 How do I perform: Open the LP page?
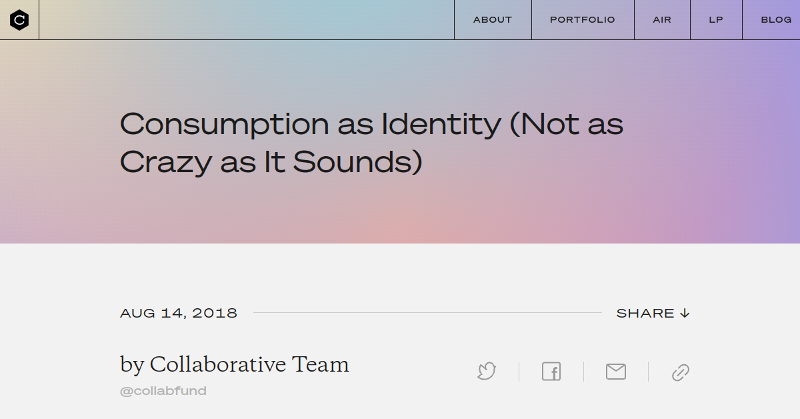(715, 19)
